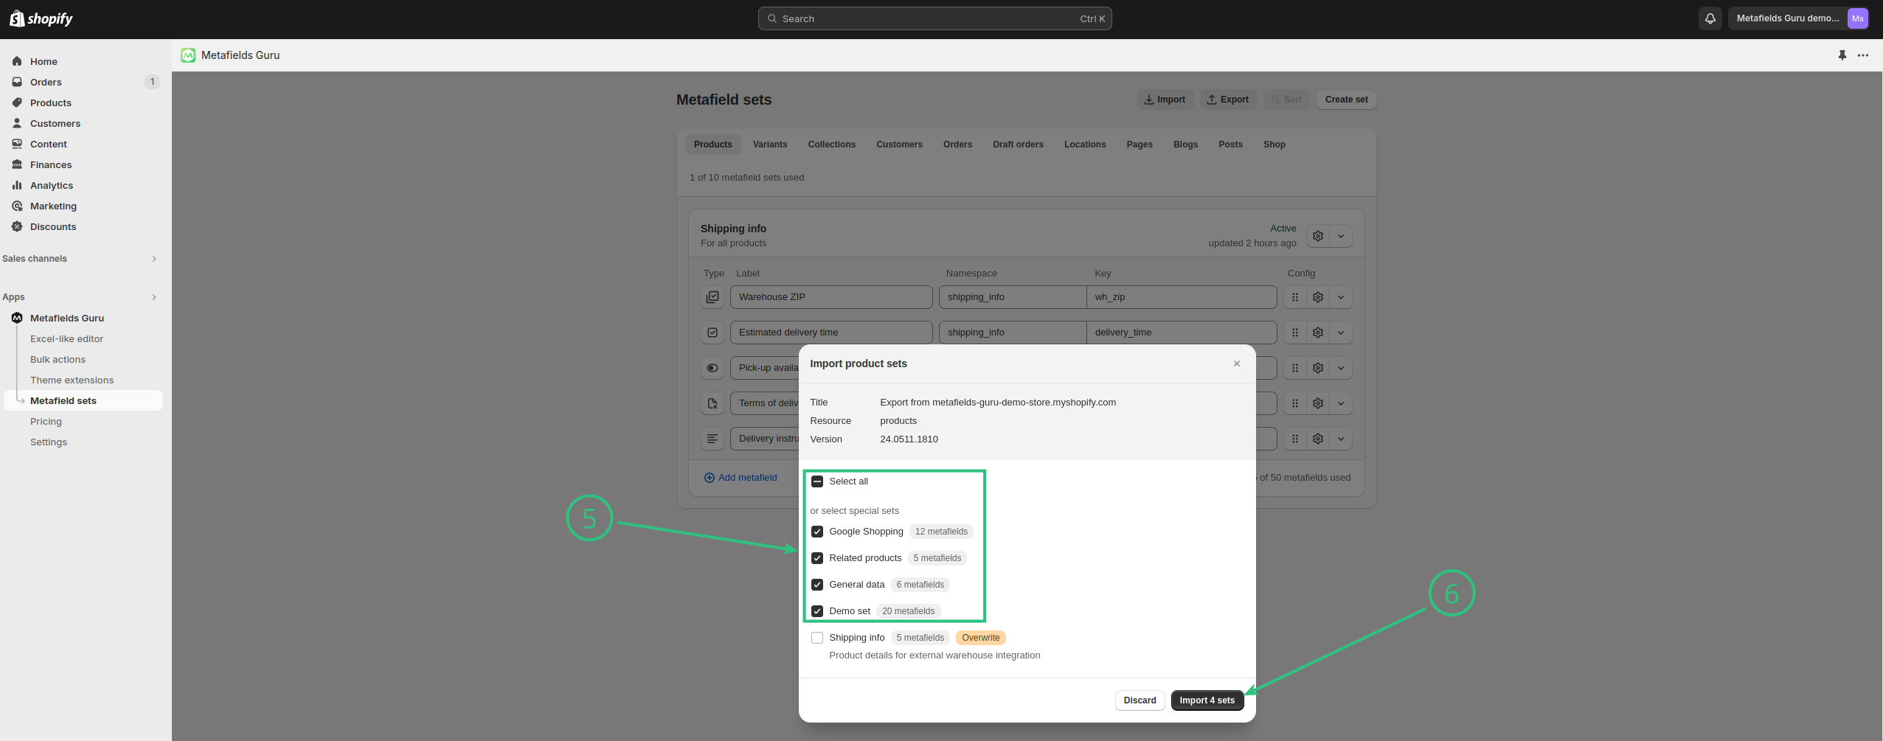Toggle the Select all checkbox
This screenshot has width=1883, height=741.
click(x=816, y=481)
